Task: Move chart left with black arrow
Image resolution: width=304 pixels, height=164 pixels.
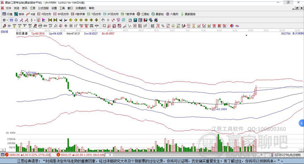Action: click(x=61, y=20)
